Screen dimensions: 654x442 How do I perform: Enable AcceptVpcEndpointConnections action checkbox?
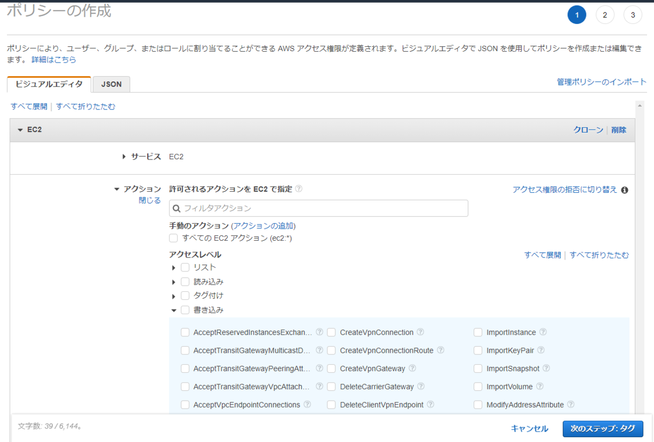[185, 404]
